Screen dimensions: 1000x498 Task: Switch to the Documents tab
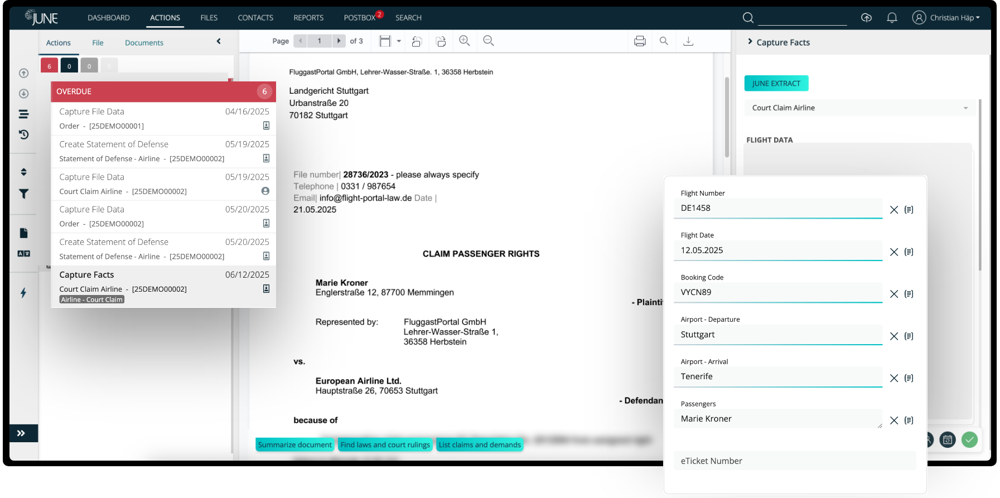[x=144, y=43]
